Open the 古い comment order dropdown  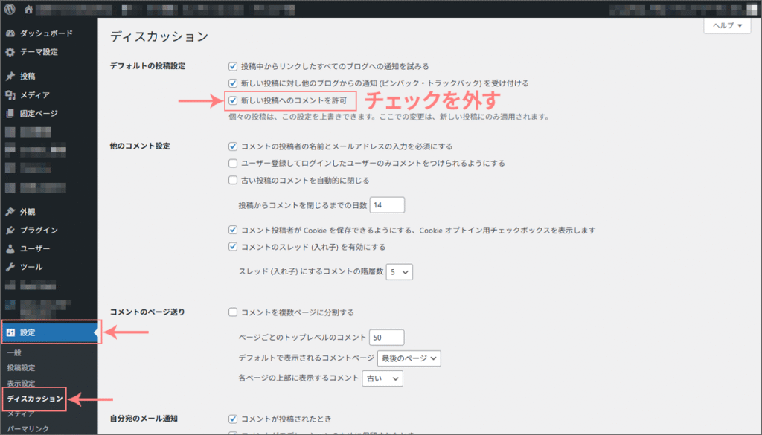[382, 378]
